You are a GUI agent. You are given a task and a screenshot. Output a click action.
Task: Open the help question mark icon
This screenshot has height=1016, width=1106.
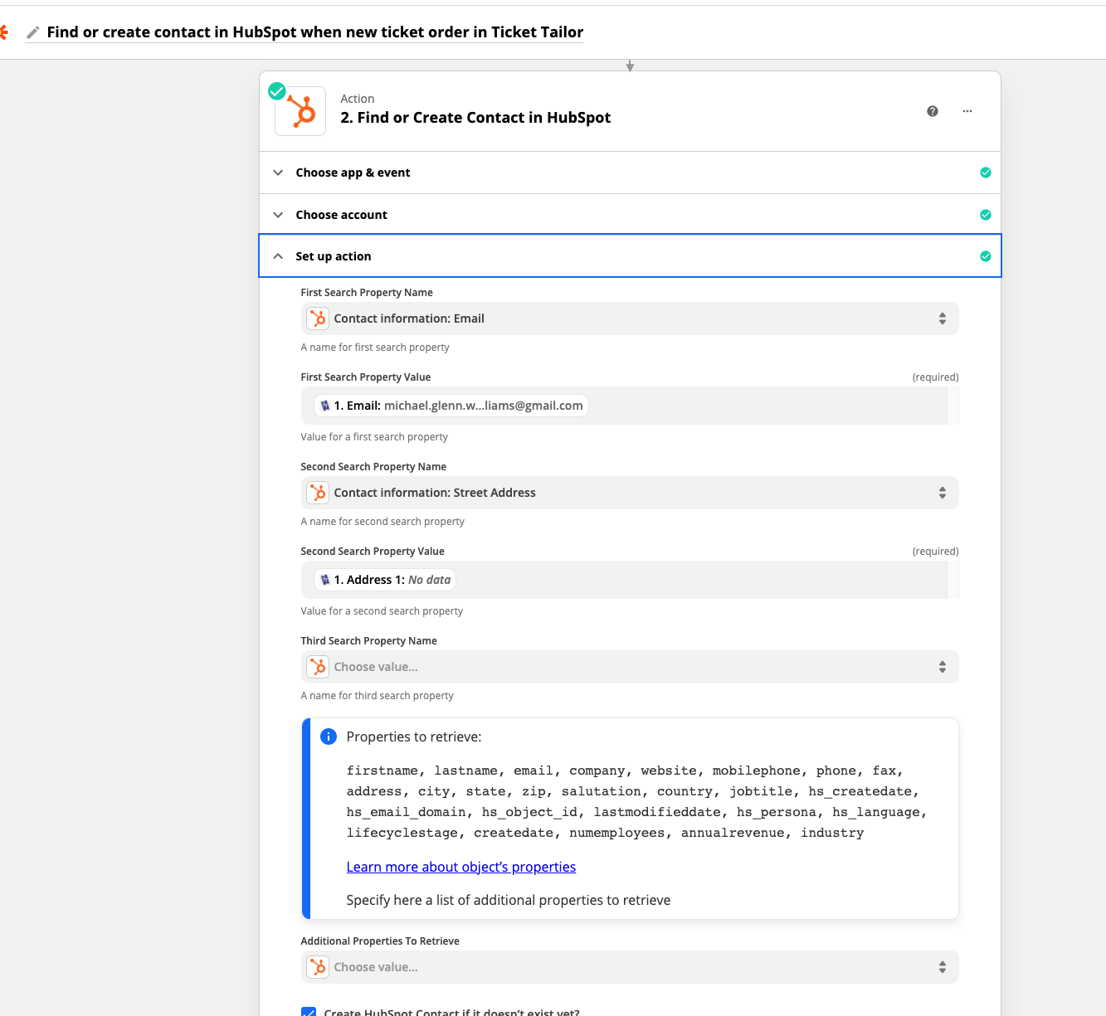[933, 111]
